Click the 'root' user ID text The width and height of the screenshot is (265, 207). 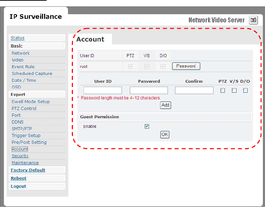tap(84, 66)
